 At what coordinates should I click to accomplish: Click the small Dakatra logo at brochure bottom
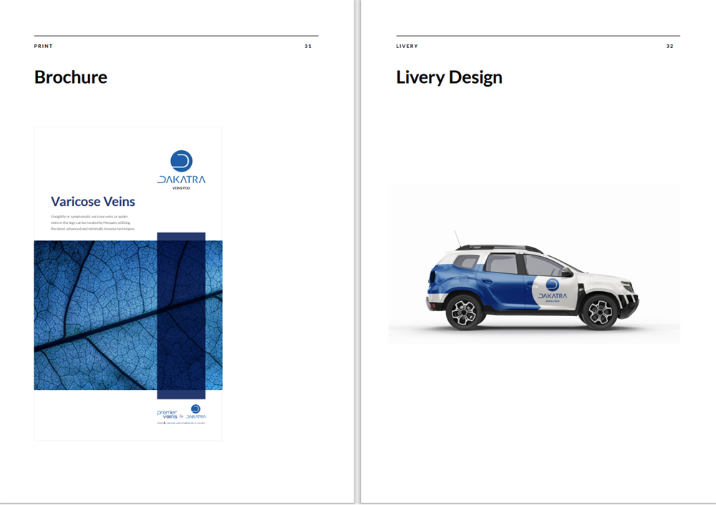195,412
